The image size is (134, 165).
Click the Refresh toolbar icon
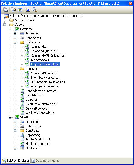click(x=20, y=10)
